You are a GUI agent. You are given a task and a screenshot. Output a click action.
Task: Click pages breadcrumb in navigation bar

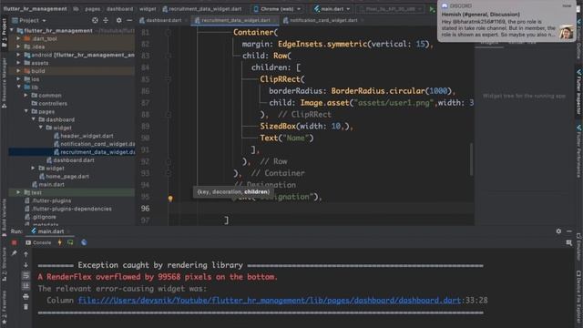point(93,9)
